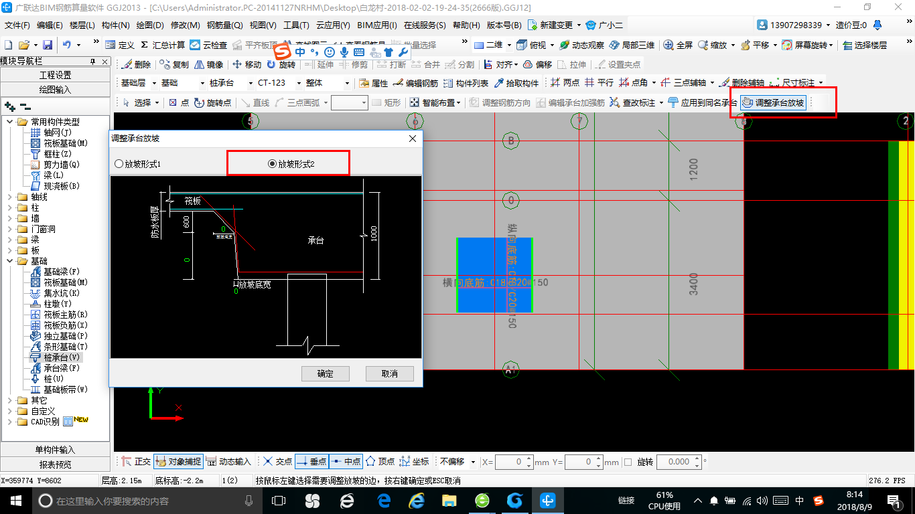Click 取消 in slope dialog
This screenshot has height=514, width=915.
390,373
